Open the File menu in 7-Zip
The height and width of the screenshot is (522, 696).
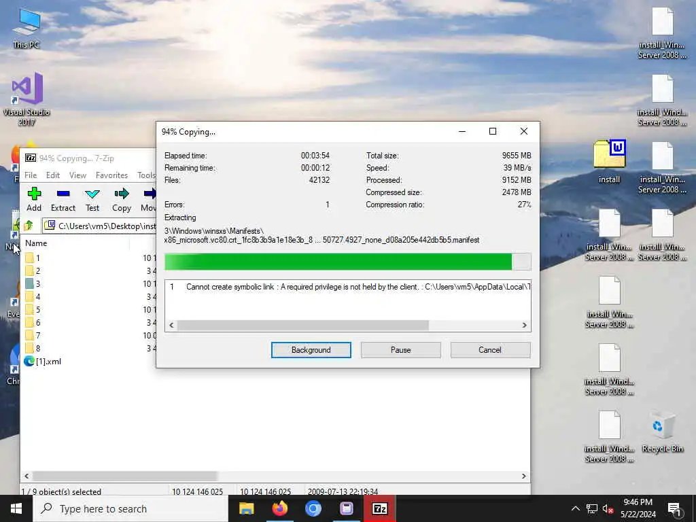click(x=31, y=175)
